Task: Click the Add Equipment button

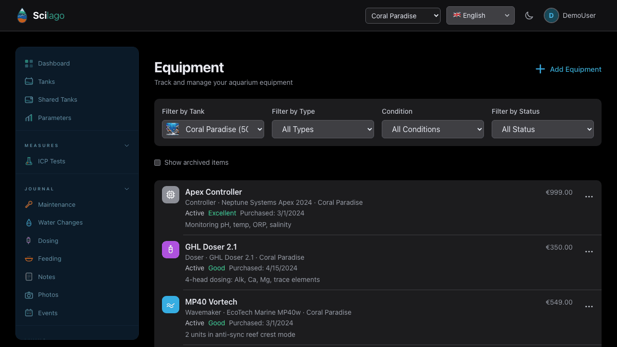Action: pyautogui.click(x=568, y=69)
